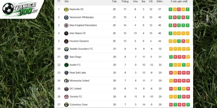Viewport: 217px width, 108px height.
Task: Click the Houston Dynamo team crest
Action: point(66,41)
